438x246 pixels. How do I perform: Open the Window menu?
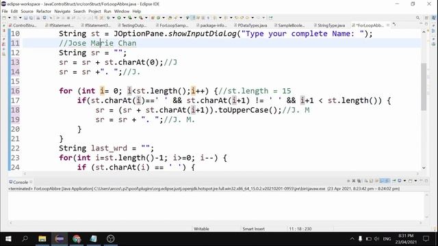click(x=122, y=11)
